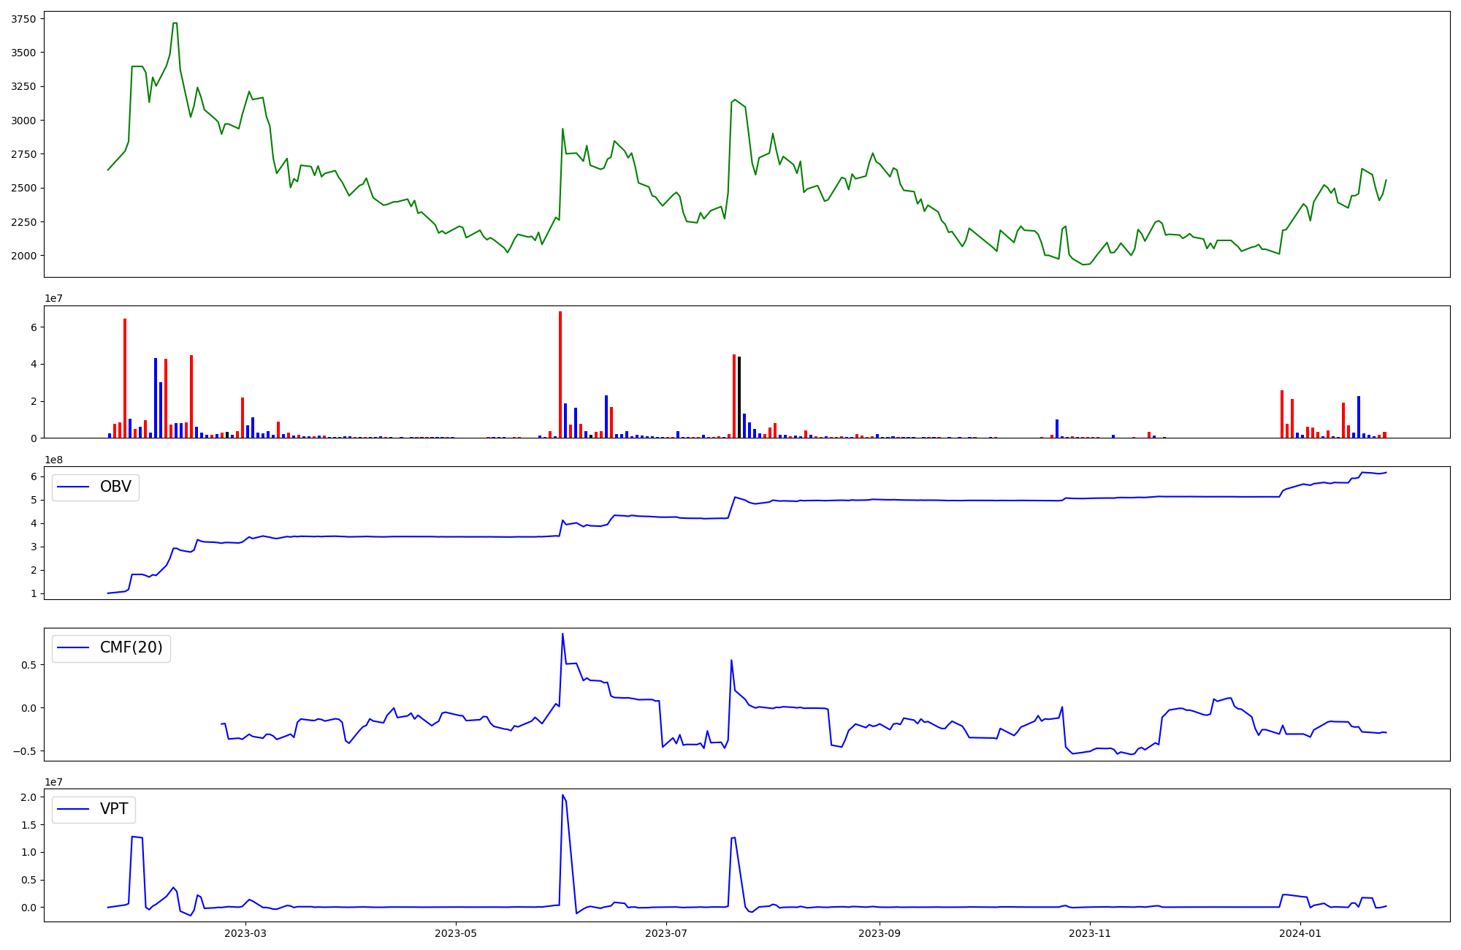Click the 2000 tick on price axis
Image resolution: width=1461 pixels, height=950 pixels.
click(x=22, y=256)
